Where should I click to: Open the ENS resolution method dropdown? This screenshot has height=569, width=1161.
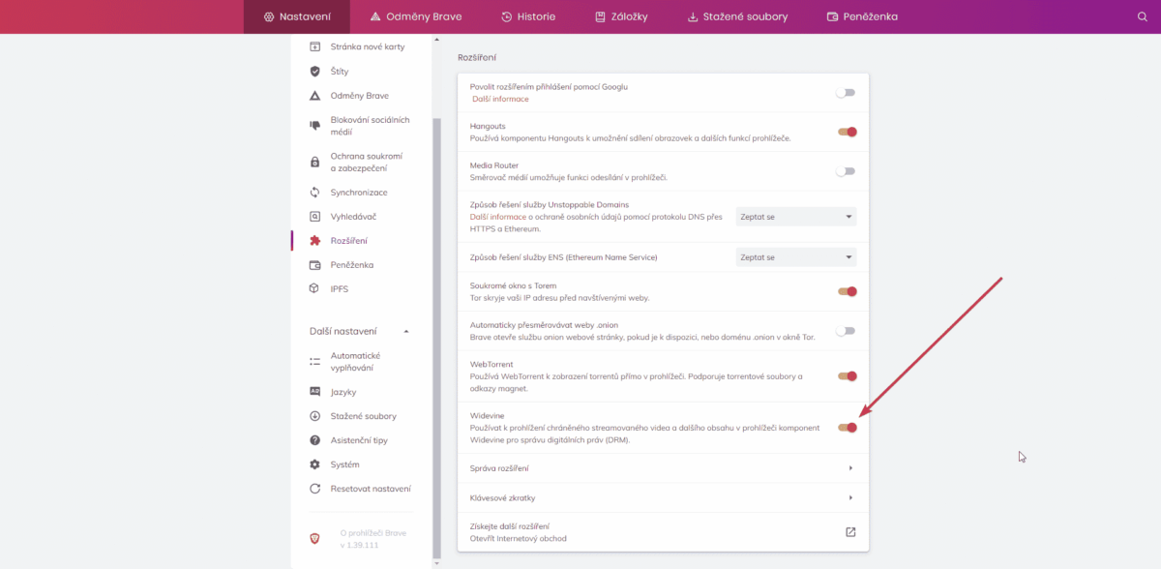[795, 257]
